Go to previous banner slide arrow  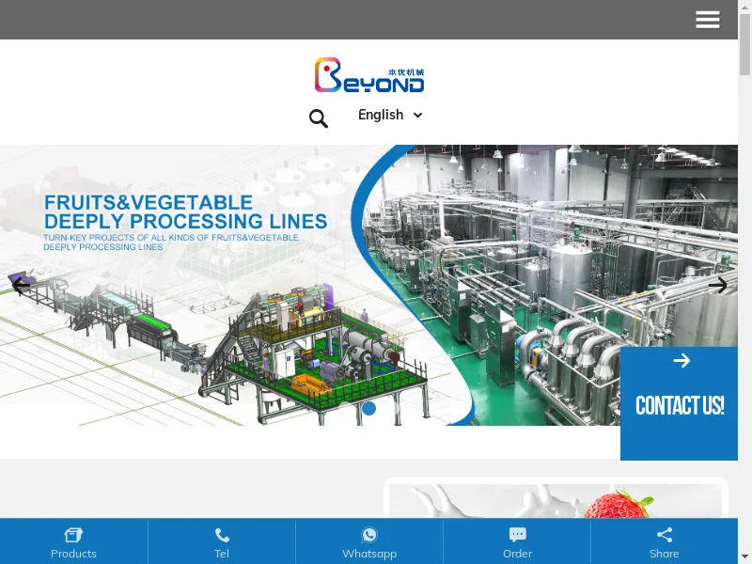click(21, 285)
